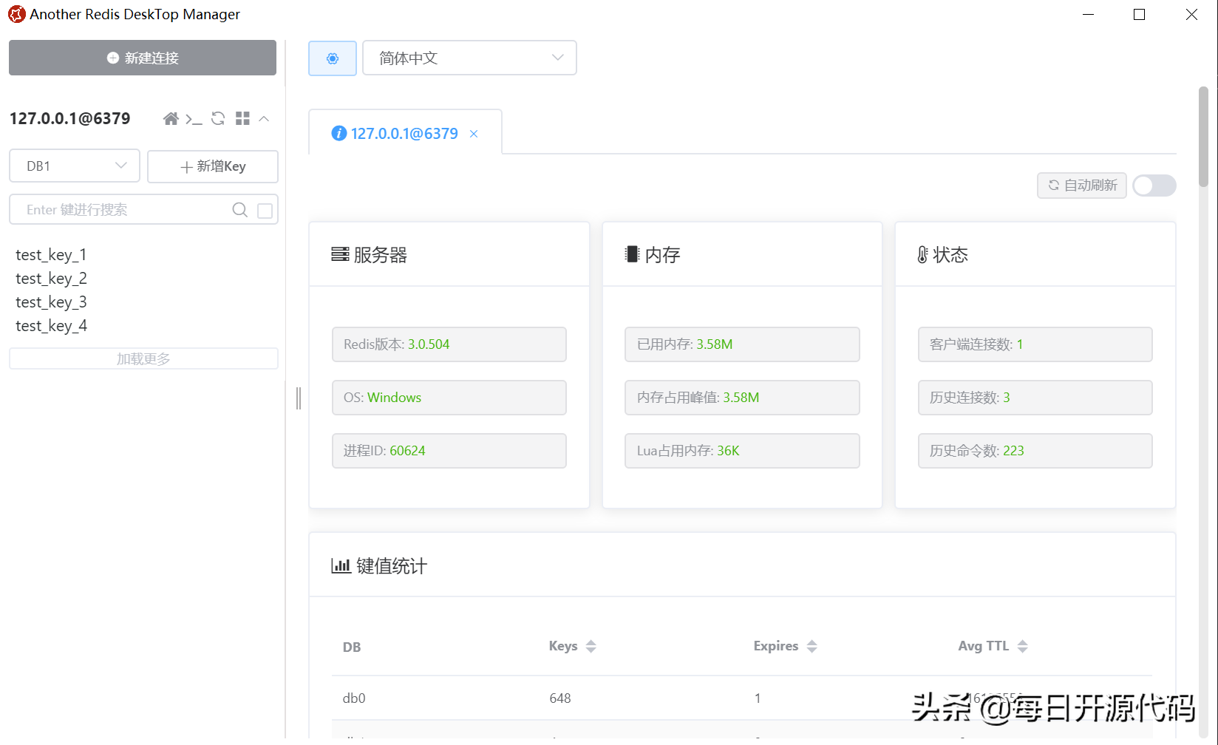The height and width of the screenshot is (745, 1218).
Task: Click the 加载更多 load more button
Action: click(x=143, y=358)
